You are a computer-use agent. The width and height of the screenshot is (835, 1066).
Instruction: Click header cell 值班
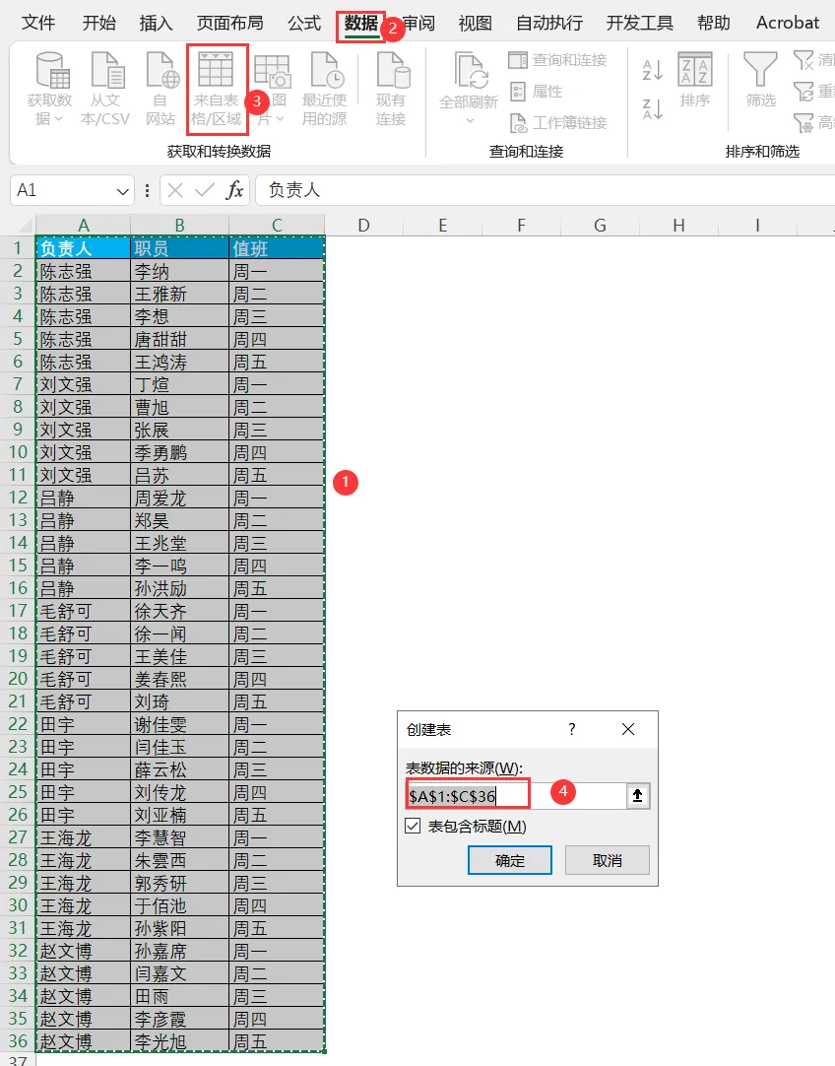277,248
